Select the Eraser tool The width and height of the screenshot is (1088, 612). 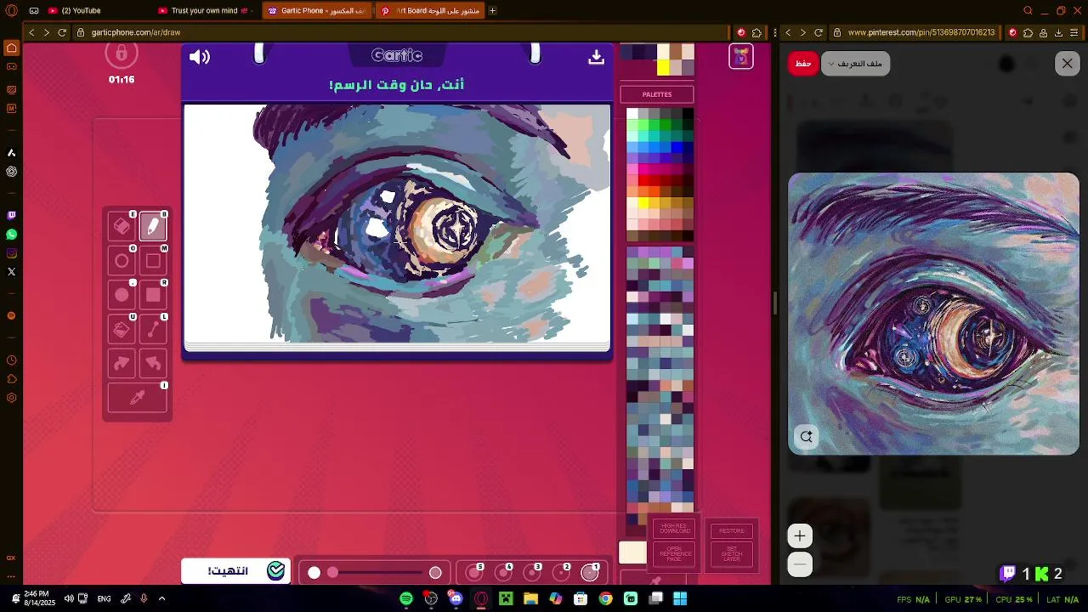click(x=122, y=226)
